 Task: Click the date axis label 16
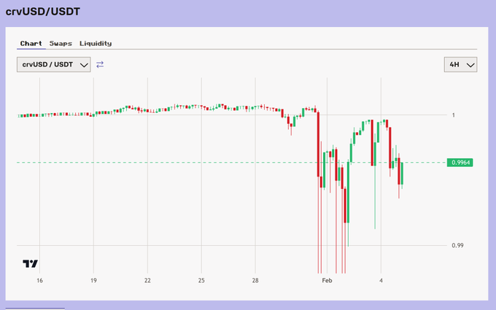coord(39,281)
